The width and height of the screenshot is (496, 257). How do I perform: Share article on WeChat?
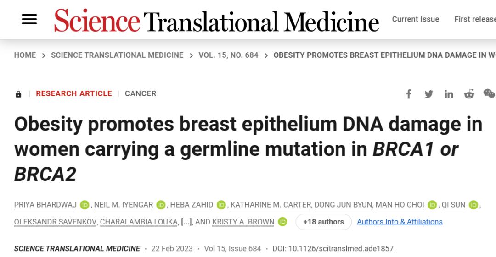489,93
